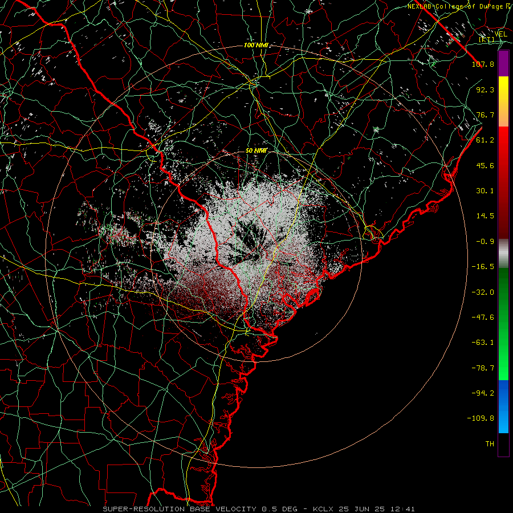Select the -63.1 velocity legend value
Screen dimensions: 513x513
(483, 343)
